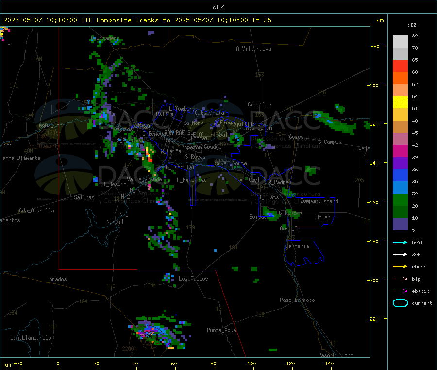Click the R_Padre map label
The height and width of the screenshot is (370, 437).
278,182
